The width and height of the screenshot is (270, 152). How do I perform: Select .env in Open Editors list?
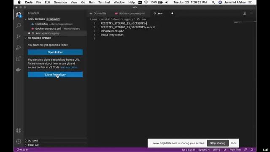tap(55, 33)
